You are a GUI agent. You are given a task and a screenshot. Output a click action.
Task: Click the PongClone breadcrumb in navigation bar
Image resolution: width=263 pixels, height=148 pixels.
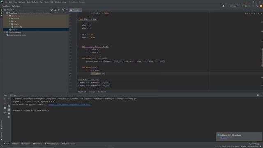[x=5, y=6]
